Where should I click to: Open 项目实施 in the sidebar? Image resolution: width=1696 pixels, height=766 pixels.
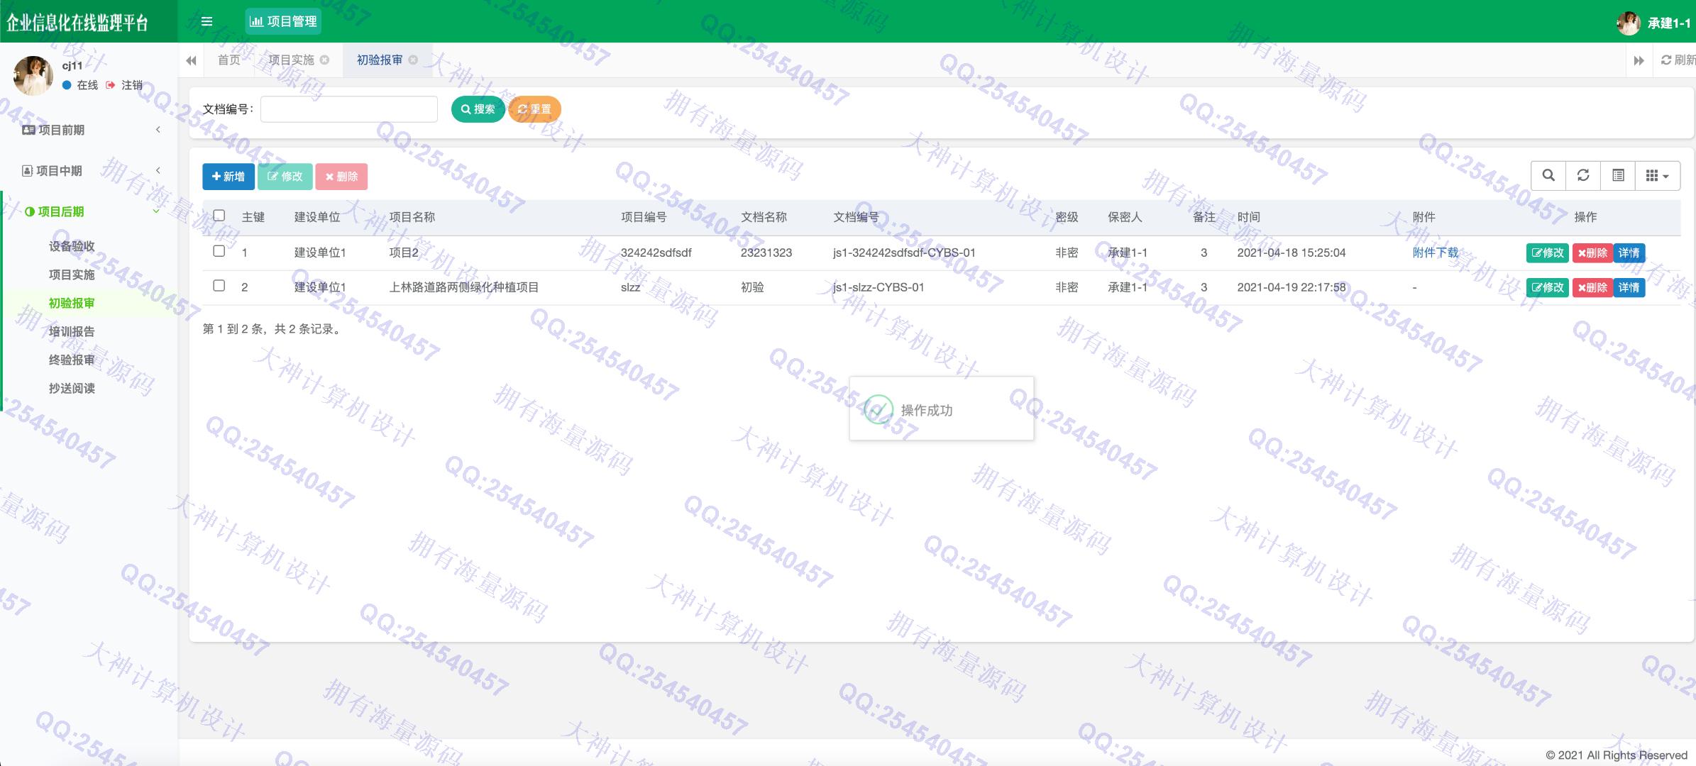(72, 274)
